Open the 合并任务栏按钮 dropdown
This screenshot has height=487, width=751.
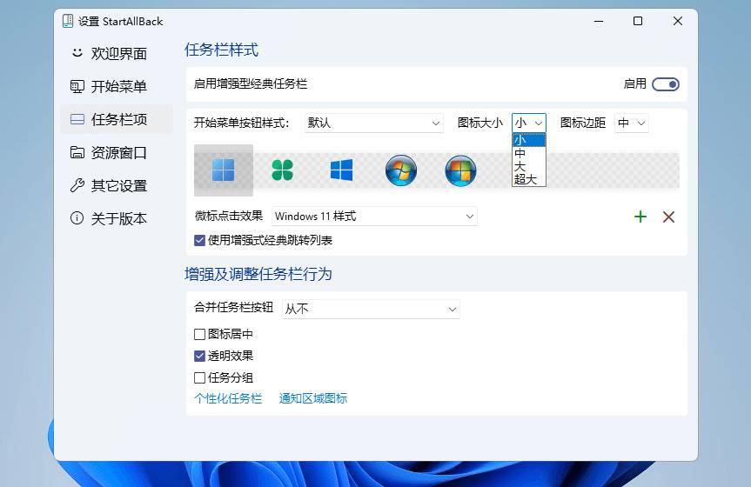coord(371,309)
